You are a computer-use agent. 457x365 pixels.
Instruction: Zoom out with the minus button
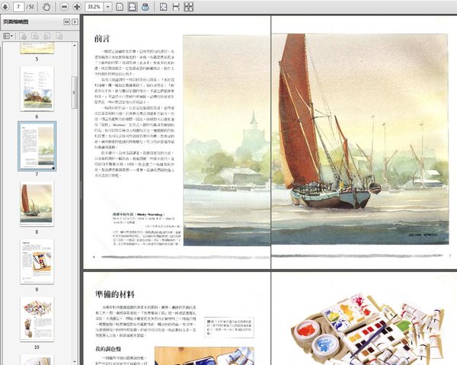tap(65, 7)
